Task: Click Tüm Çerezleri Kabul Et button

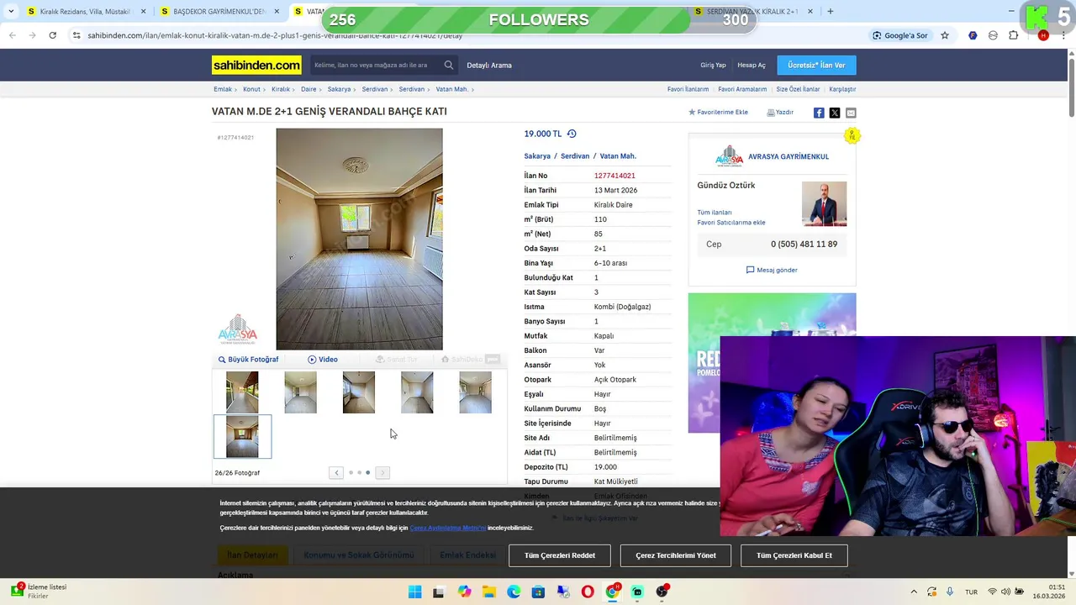Action: point(794,555)
